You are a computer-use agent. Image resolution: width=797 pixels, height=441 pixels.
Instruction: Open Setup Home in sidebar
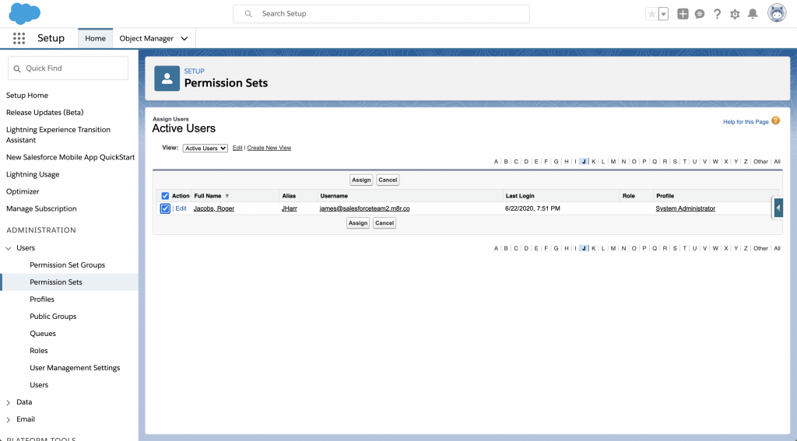pos(27,95)
